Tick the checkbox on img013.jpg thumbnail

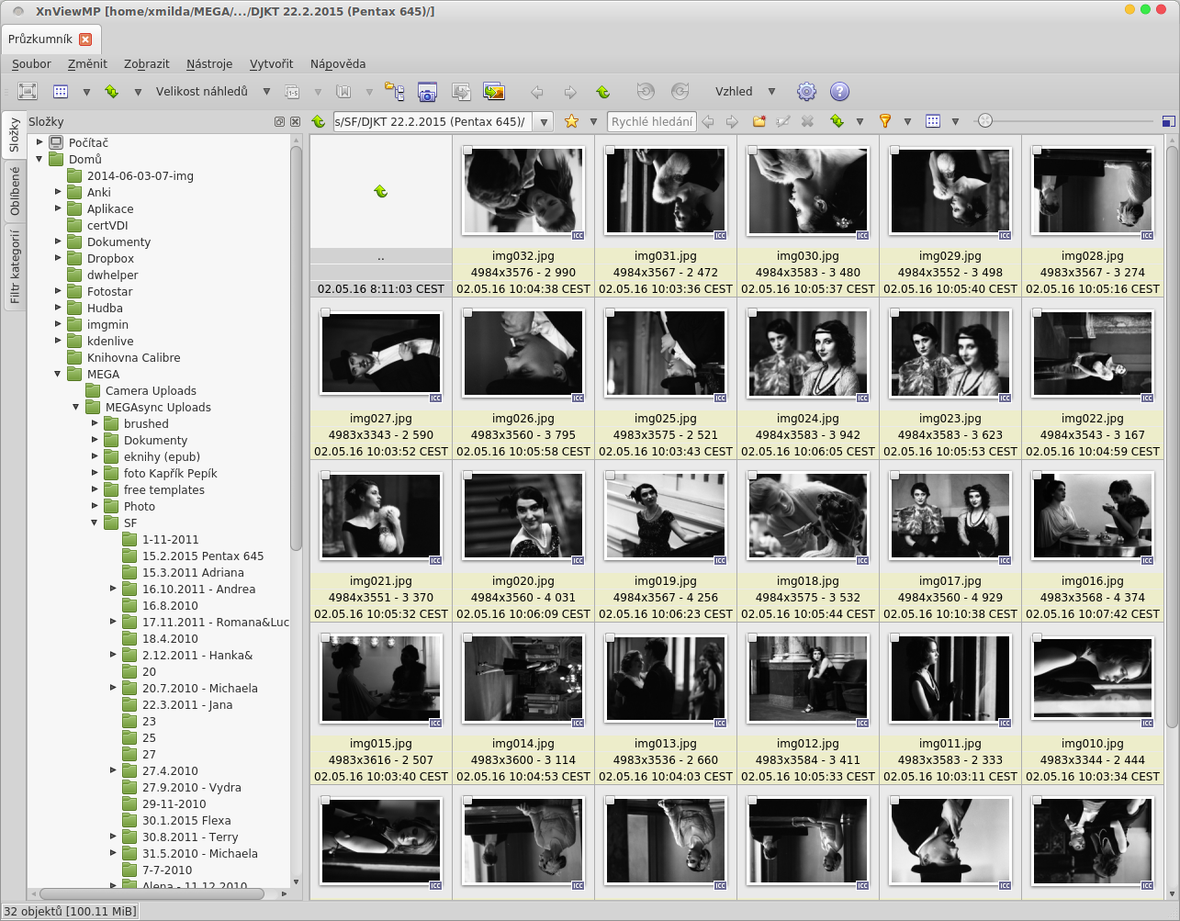click(x=610, y=638)
